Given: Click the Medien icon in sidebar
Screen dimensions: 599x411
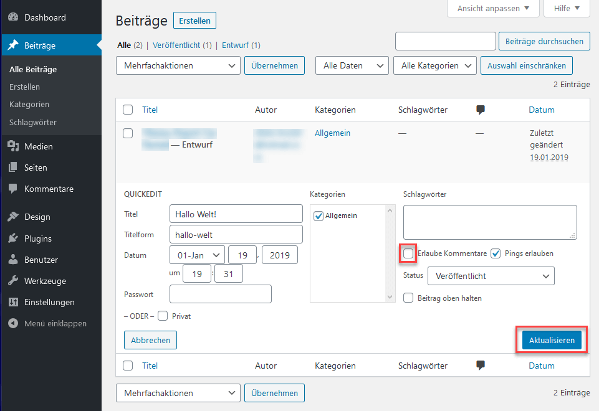Looking at the screenshot, I should 13,146.
